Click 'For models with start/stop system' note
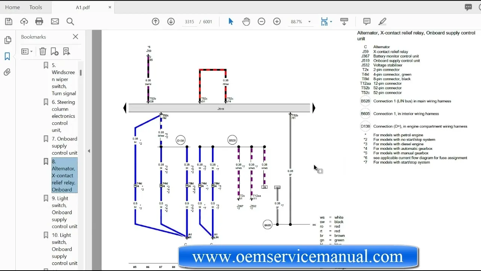481x271 pixels. tap(401, 162)
